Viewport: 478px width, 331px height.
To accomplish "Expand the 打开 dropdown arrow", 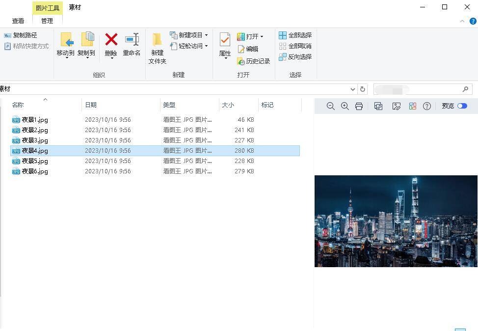I will [262, 37].
